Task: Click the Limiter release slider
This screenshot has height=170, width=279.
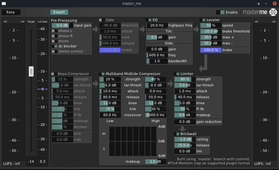Action: (x=185, y=97)
